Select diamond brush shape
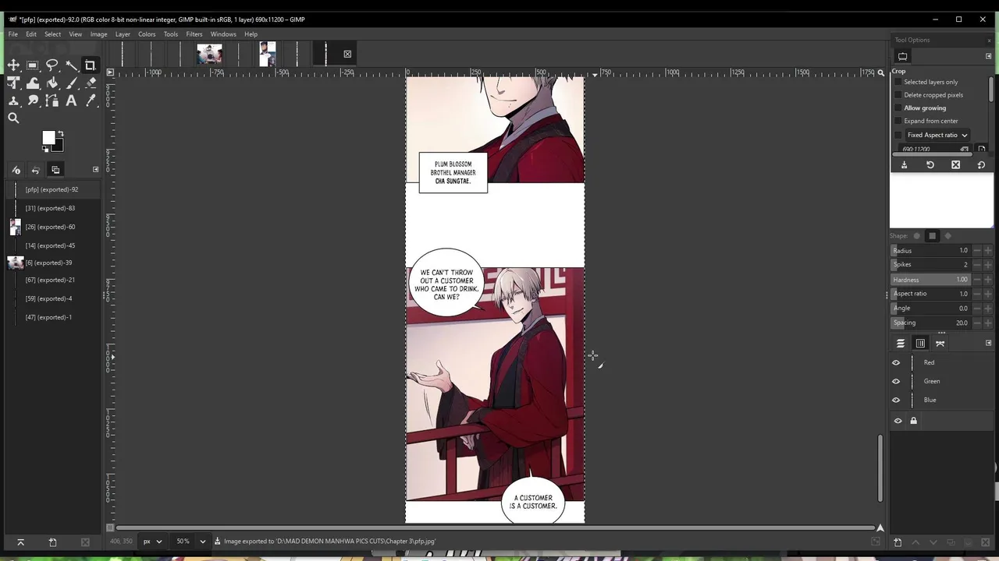Image resolution: width=999 pixels, height=561 pixels. [x=947, y=236]
